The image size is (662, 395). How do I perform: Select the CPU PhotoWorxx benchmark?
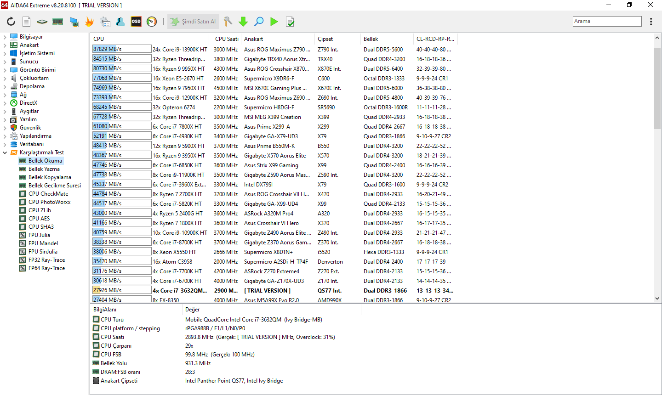coord(50,202)
